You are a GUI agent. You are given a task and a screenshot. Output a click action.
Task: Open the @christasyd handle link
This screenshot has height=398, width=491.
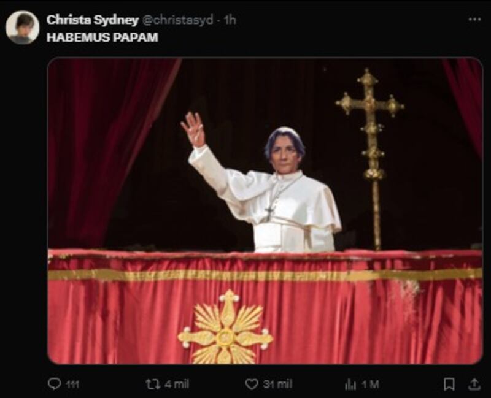[x=178, y=20]
